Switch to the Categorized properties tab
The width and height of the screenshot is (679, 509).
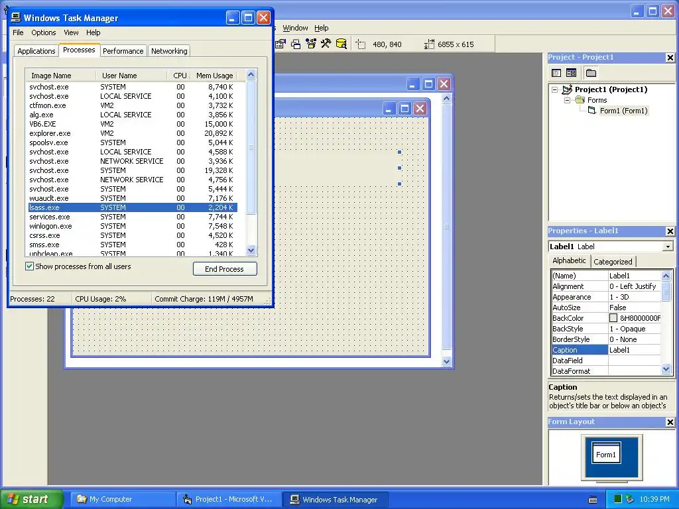(613, 261)
